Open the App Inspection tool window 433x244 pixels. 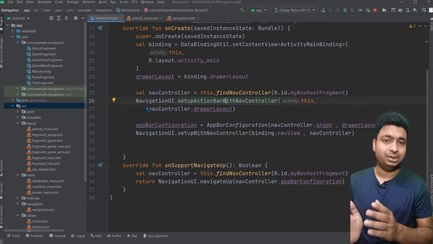pyautogui.click(x=156, y=236)
